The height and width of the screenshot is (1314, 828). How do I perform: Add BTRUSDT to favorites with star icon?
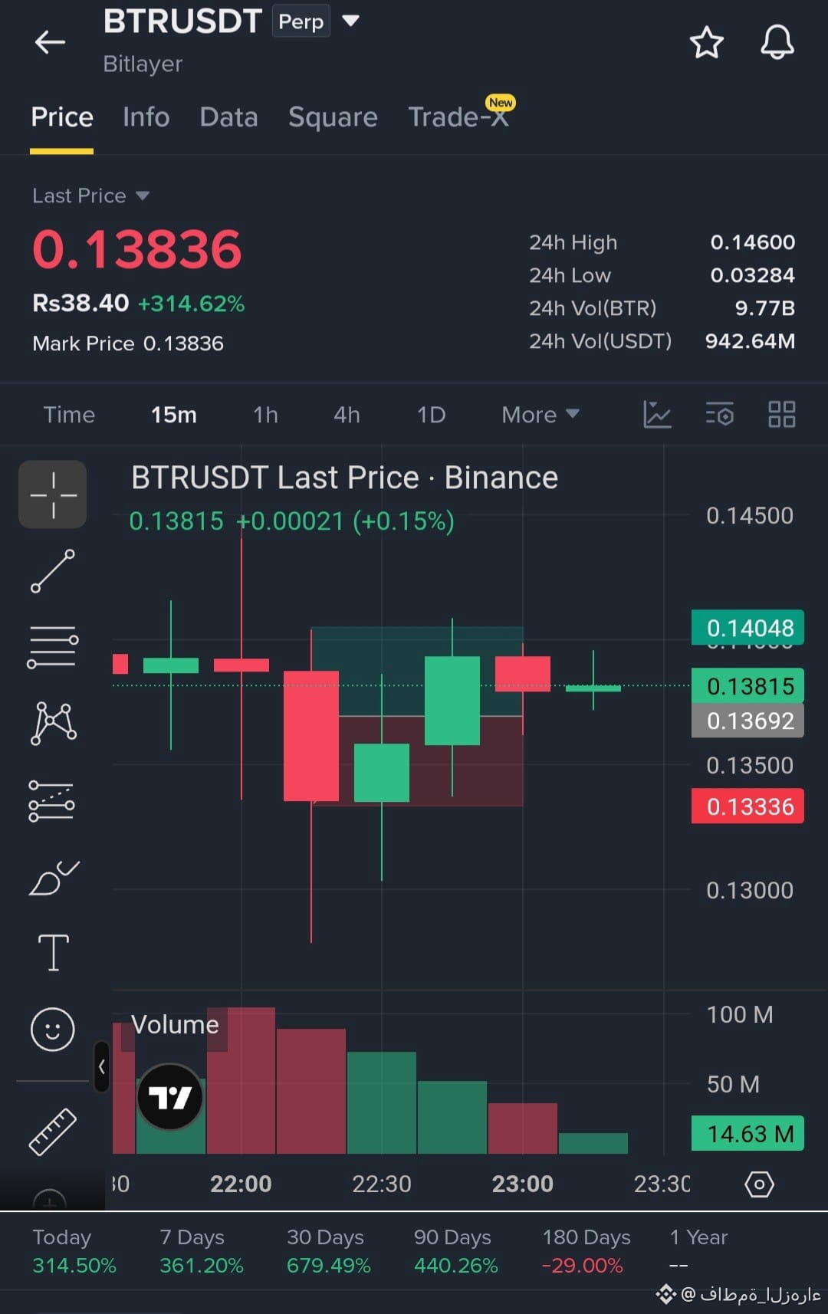click(x=706, y=42)
